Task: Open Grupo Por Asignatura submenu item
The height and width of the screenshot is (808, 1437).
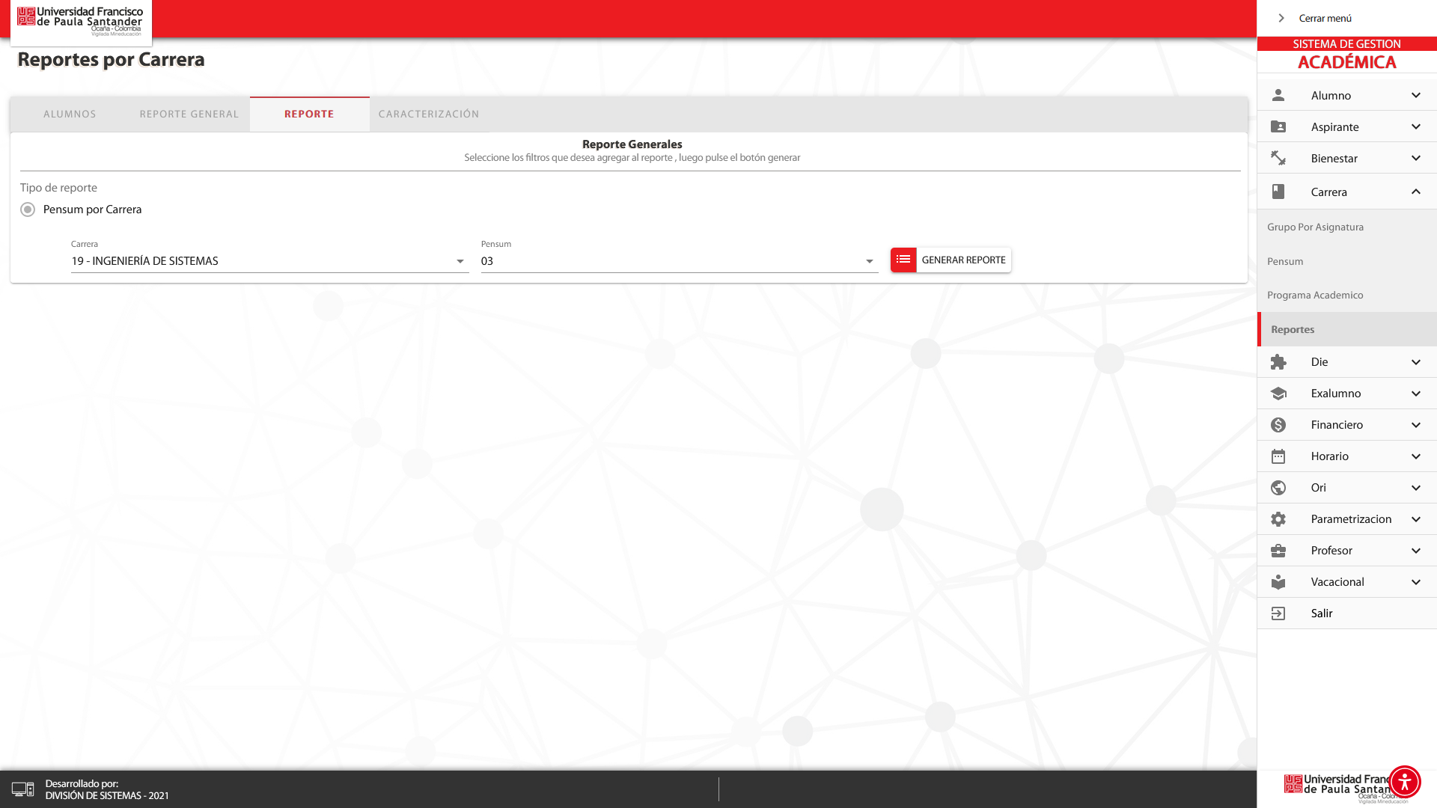Action: pyautogui.click(x=1315, y=227)
